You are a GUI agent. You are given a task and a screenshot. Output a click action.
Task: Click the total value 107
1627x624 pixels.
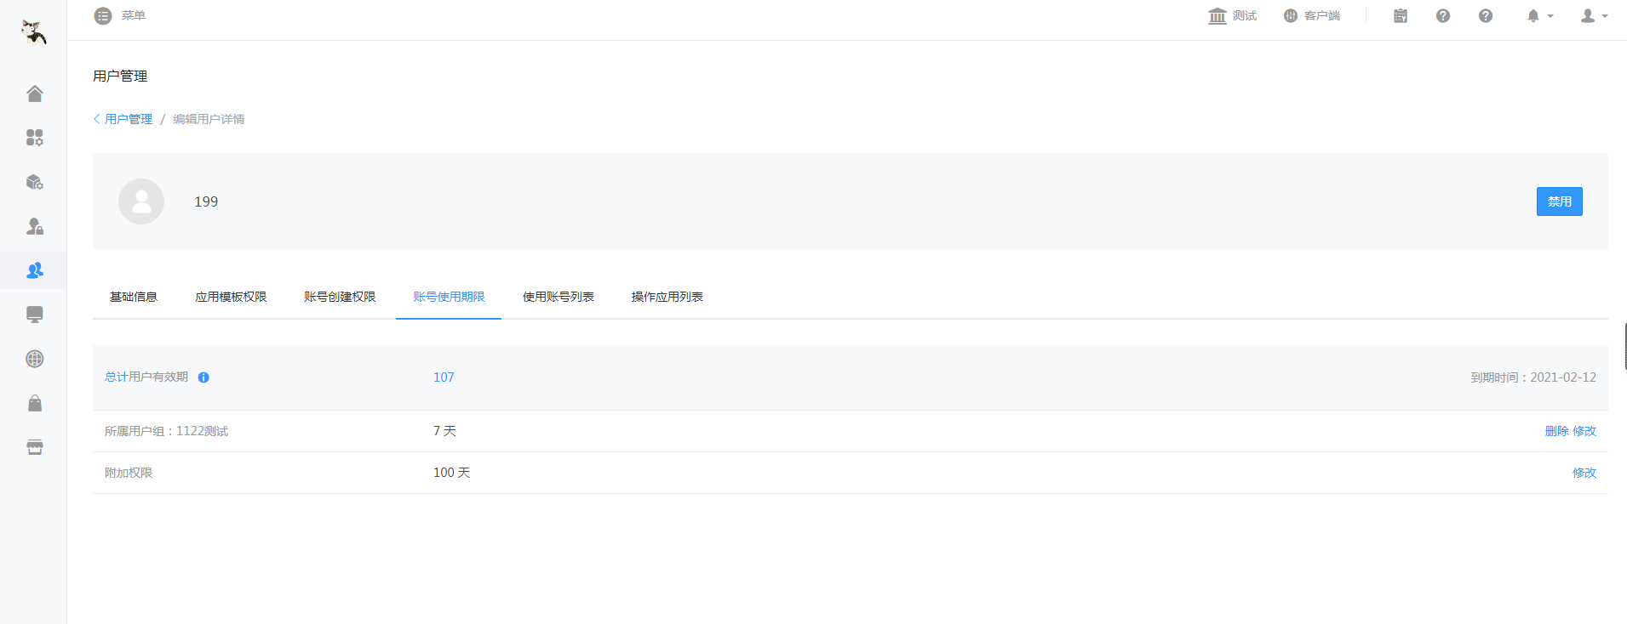click(x=444, y=377)
